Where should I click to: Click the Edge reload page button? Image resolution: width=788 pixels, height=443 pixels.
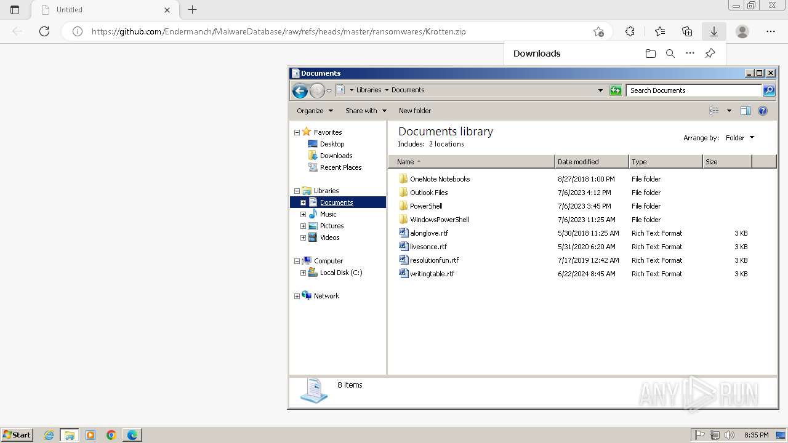pyautogui.click(x=44, y=31)
